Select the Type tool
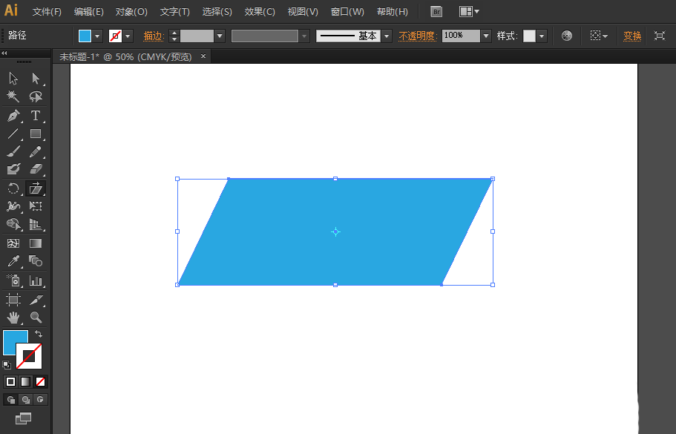The width and height of the screenshot is (676, 434). click(x=36, y=116)
